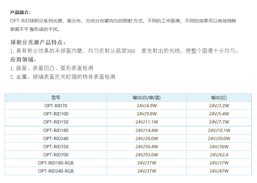This screenshot has width=257, height=183.
Task: Select the OPT-RID70 model cell
Action: (56, 106)
